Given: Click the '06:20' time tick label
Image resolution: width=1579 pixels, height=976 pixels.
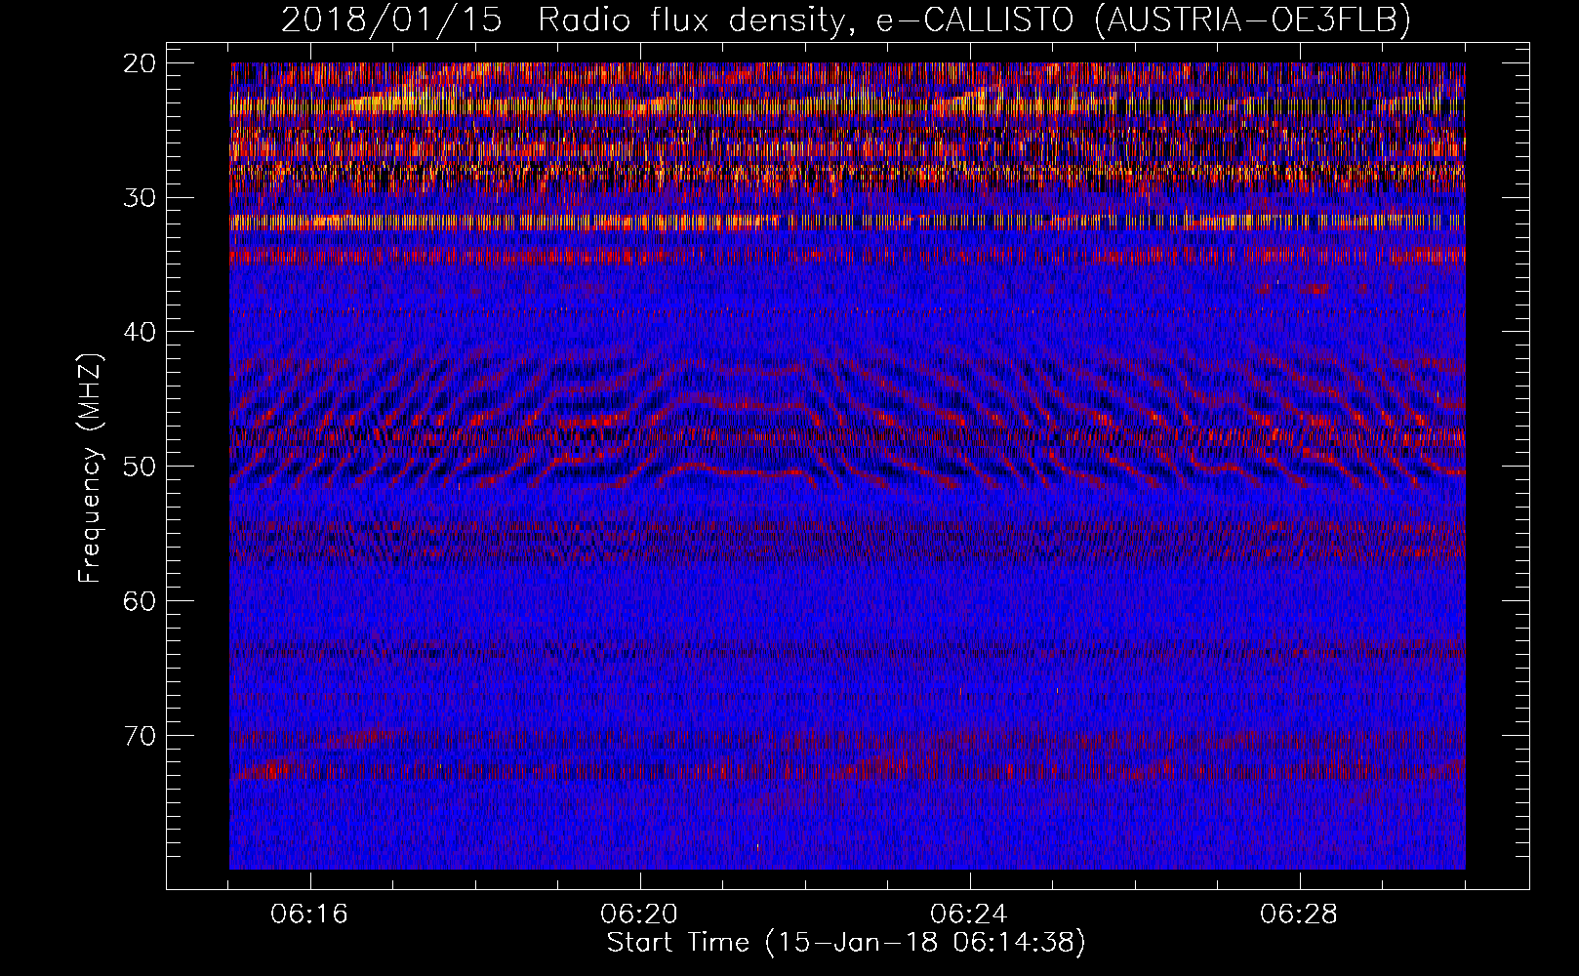Looking at the screenshot, I should pos(639,915).
